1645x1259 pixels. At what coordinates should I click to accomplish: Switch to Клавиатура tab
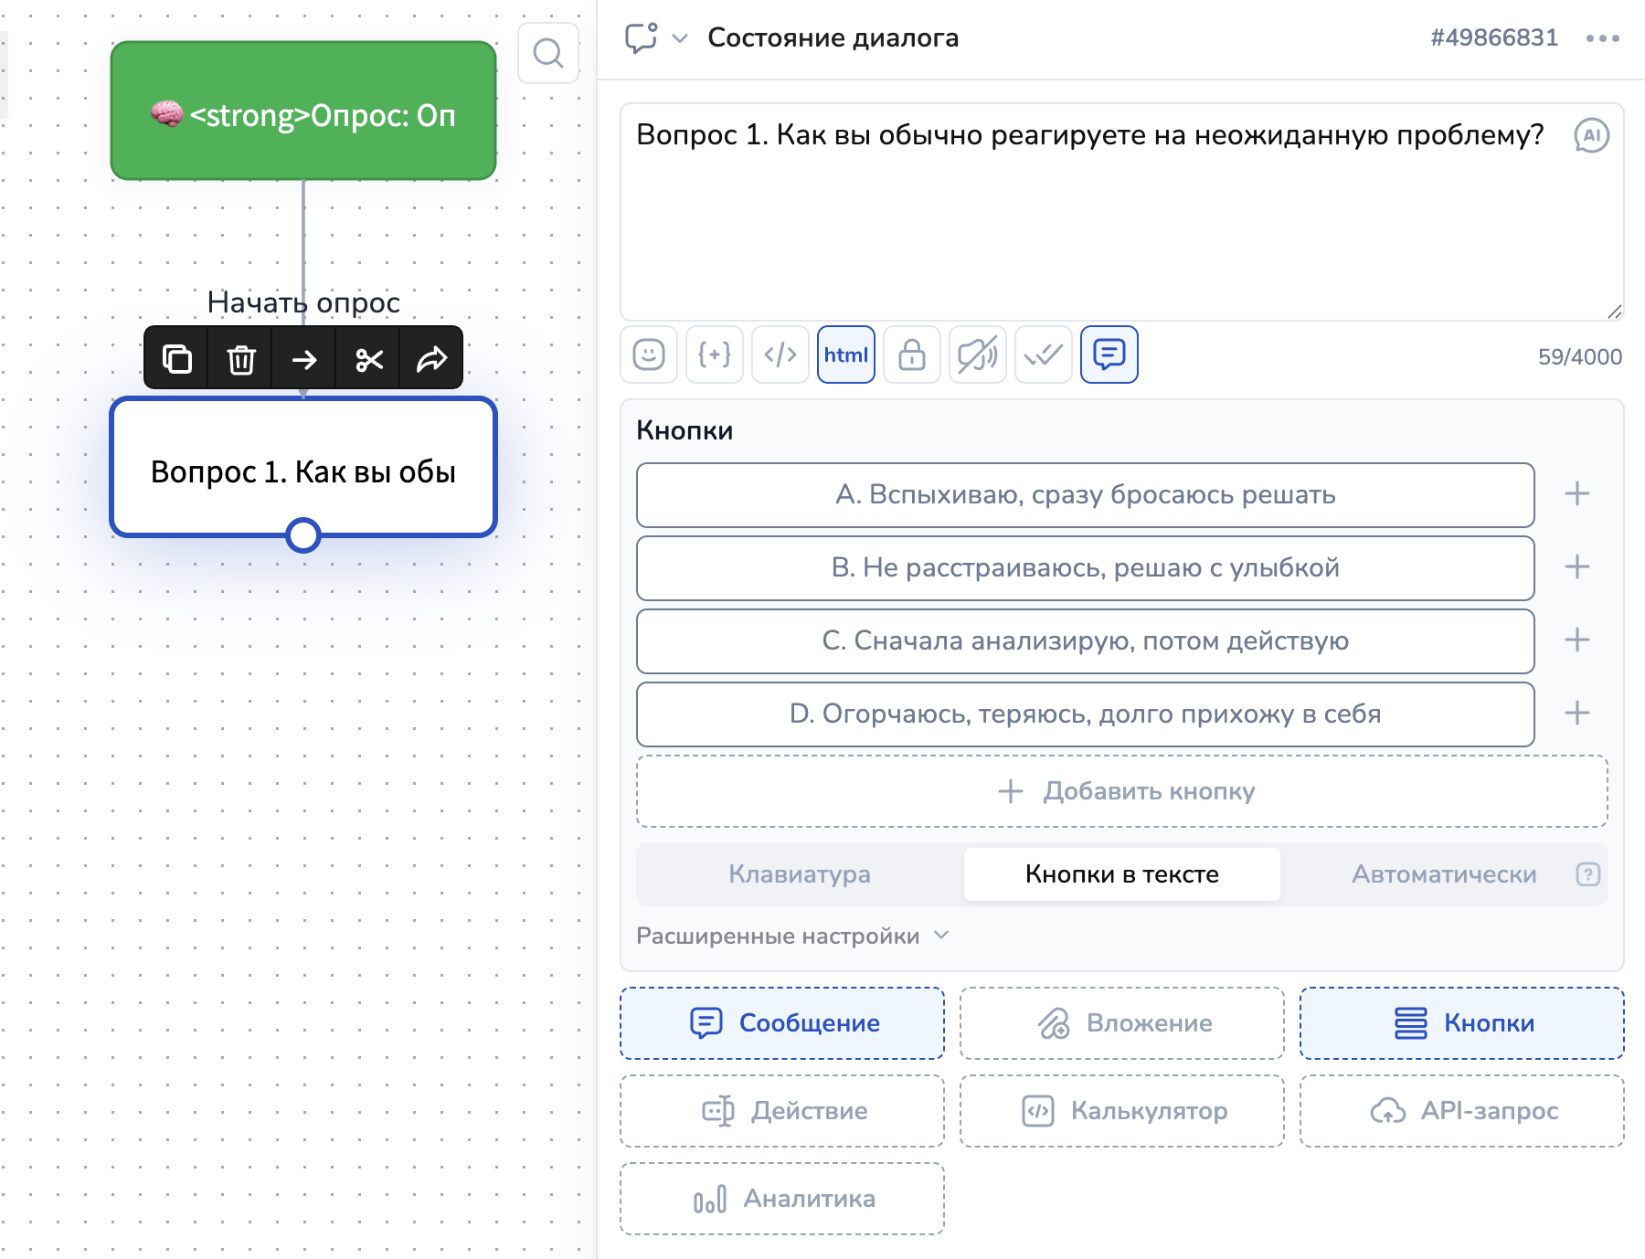(800, 874)
